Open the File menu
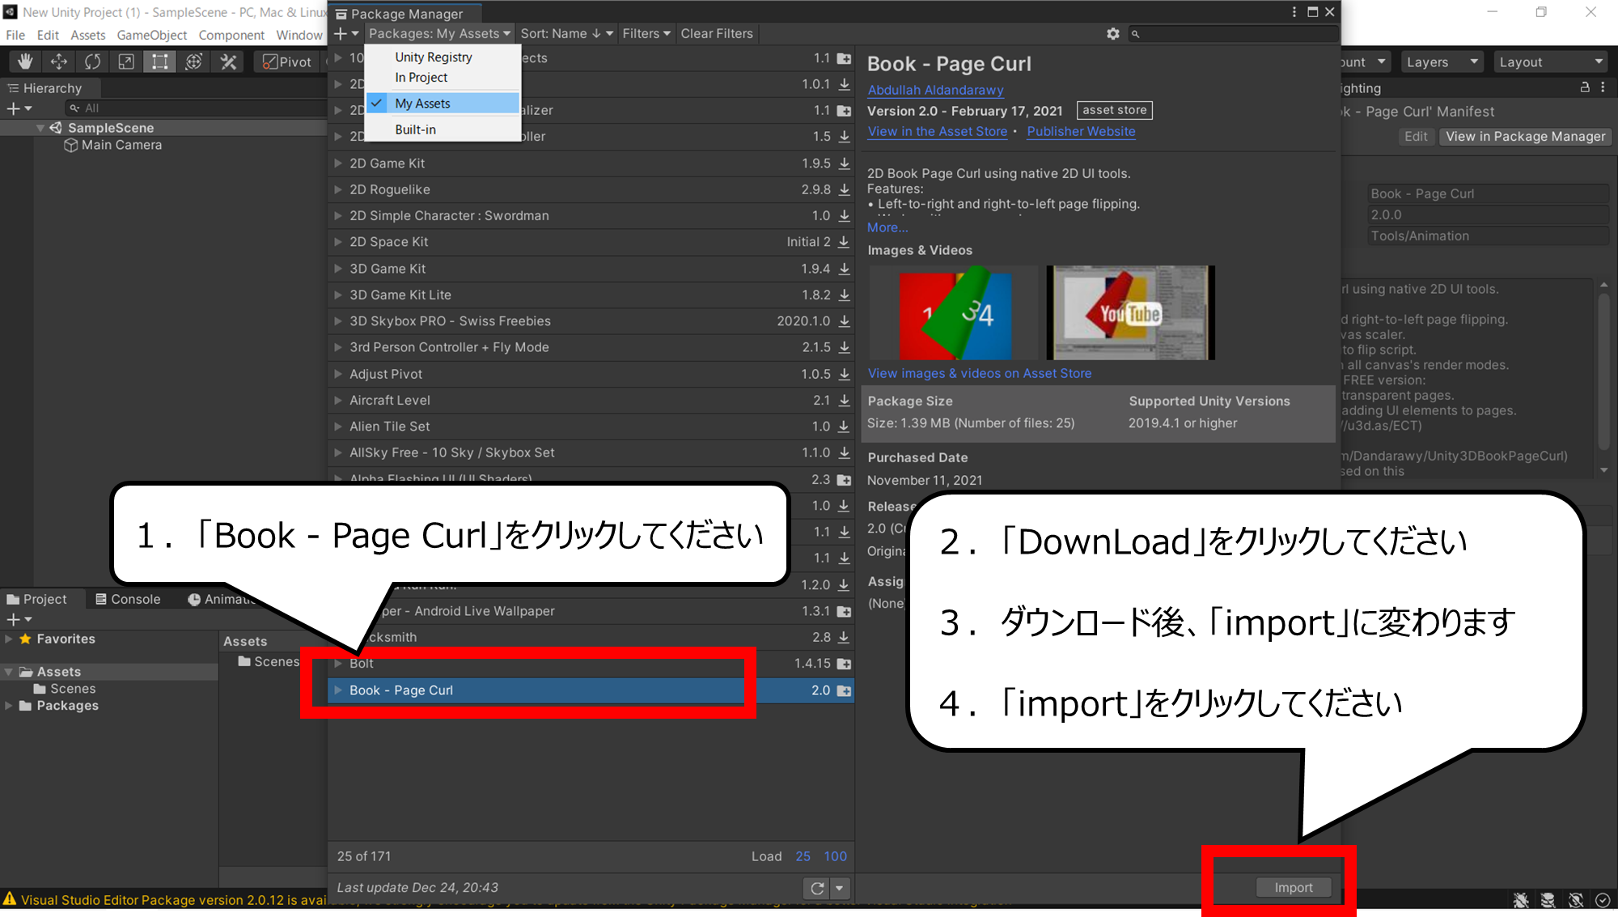The width and height of the screenshot is (1618, 917). (x=15, y=35)
